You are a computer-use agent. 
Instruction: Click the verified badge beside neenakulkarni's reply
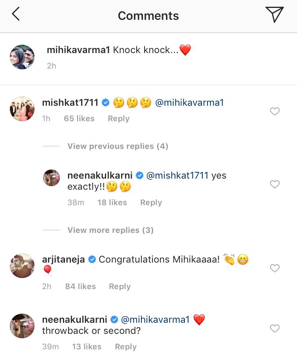point(139,175)
